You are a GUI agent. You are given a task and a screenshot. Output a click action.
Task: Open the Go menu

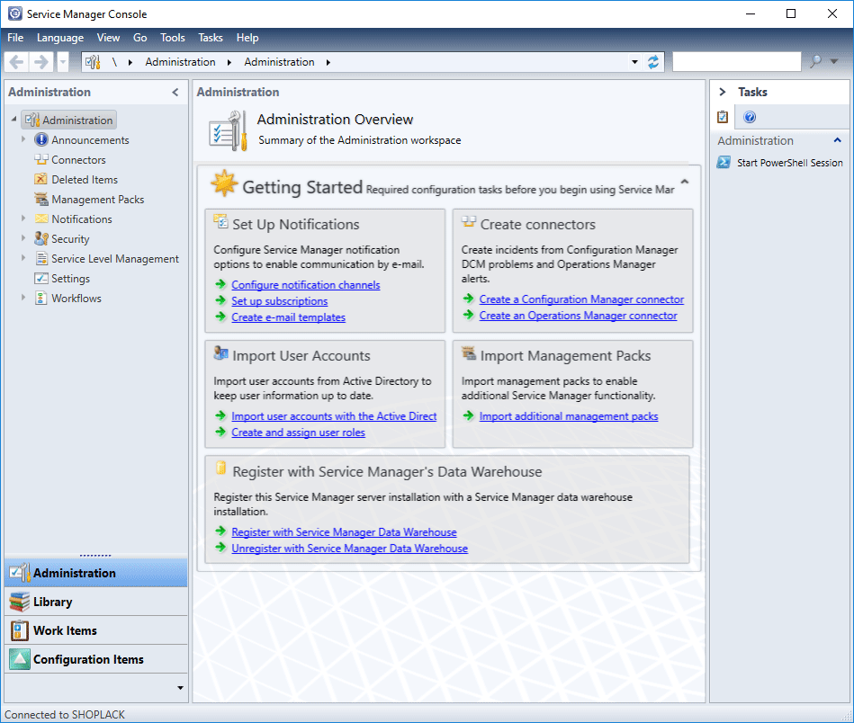pyautogui.click(x=140, y=38)
